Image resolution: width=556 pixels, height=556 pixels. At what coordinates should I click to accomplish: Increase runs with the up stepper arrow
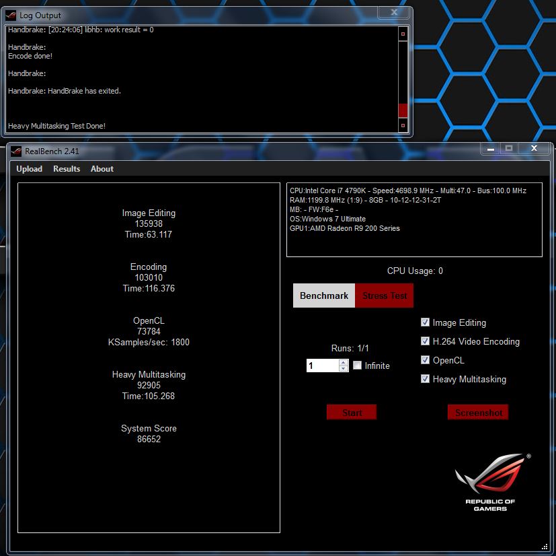coord(344,363)
